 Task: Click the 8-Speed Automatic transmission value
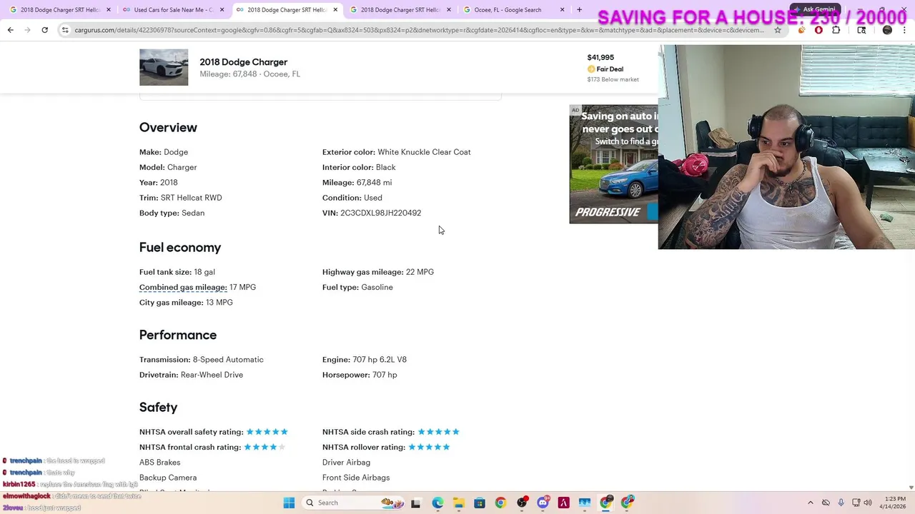click(228, 360)
